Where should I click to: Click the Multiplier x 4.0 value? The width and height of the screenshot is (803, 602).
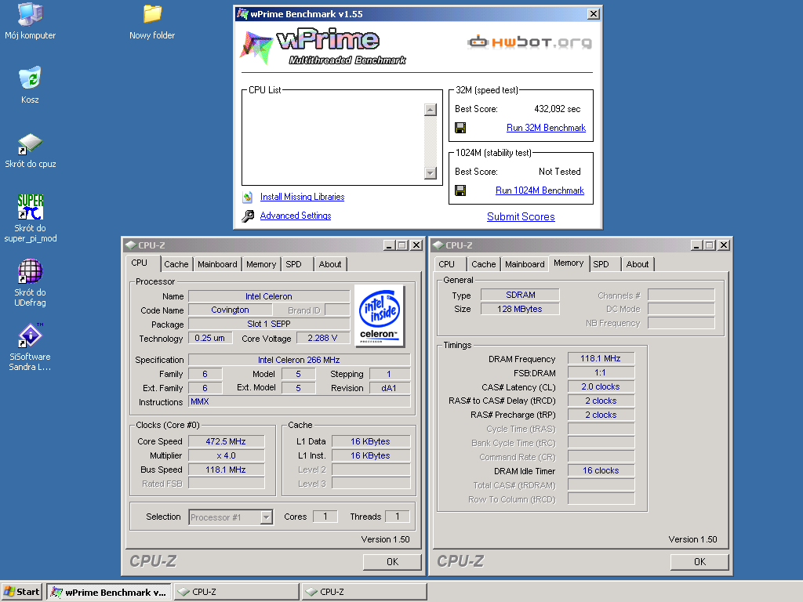pyautogui.click(x=226, y=455)
